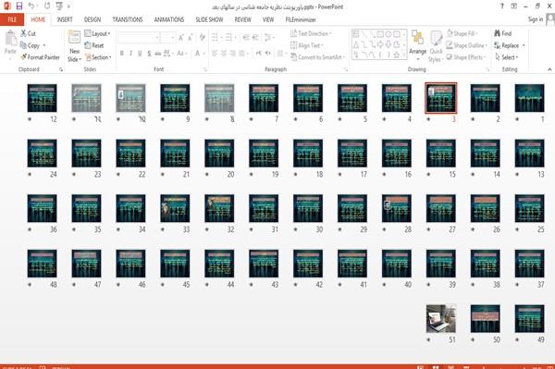Select slide 33 thumbnail
This screenshot has width=555, height=369.
(x=175, y=208)
